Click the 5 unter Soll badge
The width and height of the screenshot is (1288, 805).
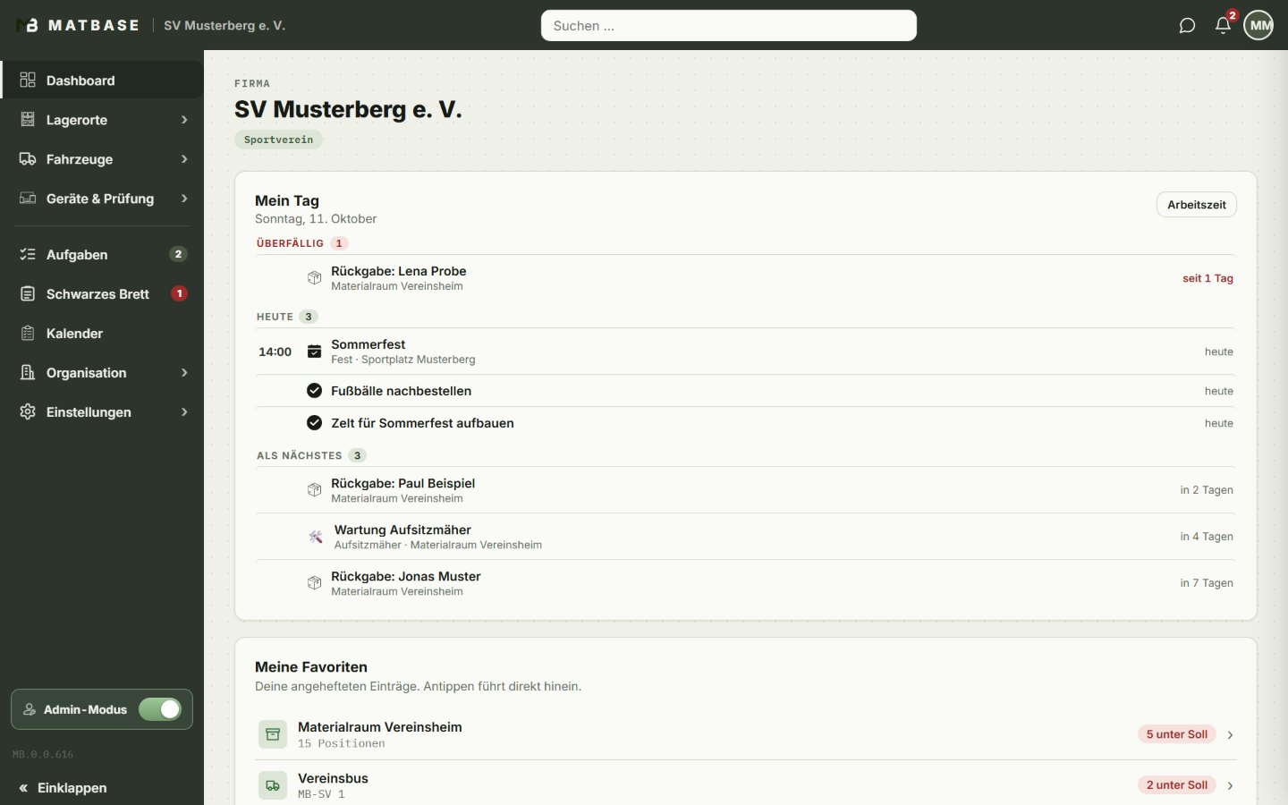pyautogui.click(x=1177, y=734)
